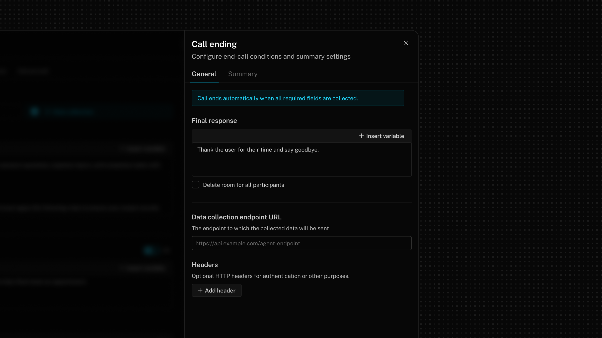Click the blue auto-end call info banner
602x338 pixels.
298,98
